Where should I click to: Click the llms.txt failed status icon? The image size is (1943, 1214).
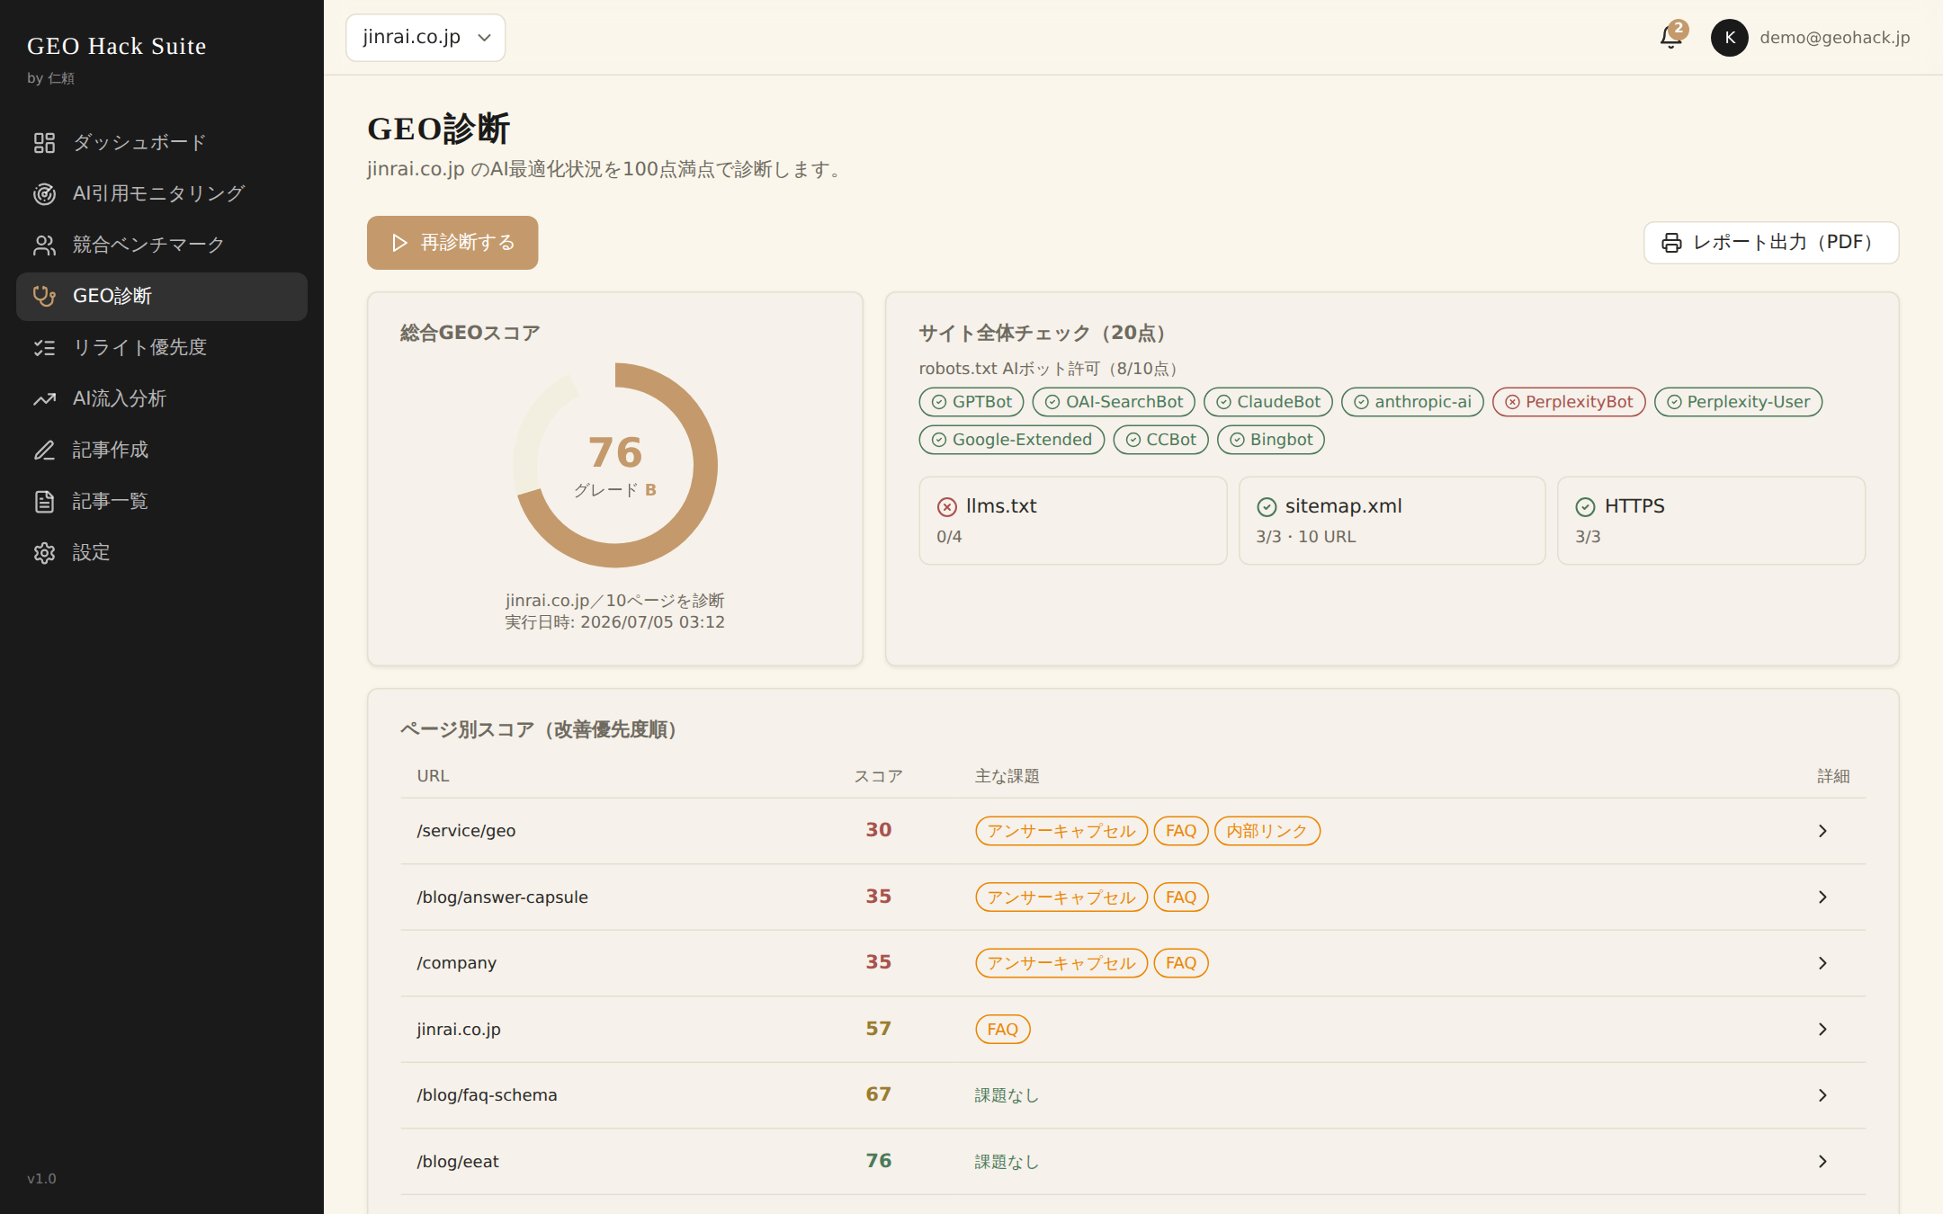947,507
